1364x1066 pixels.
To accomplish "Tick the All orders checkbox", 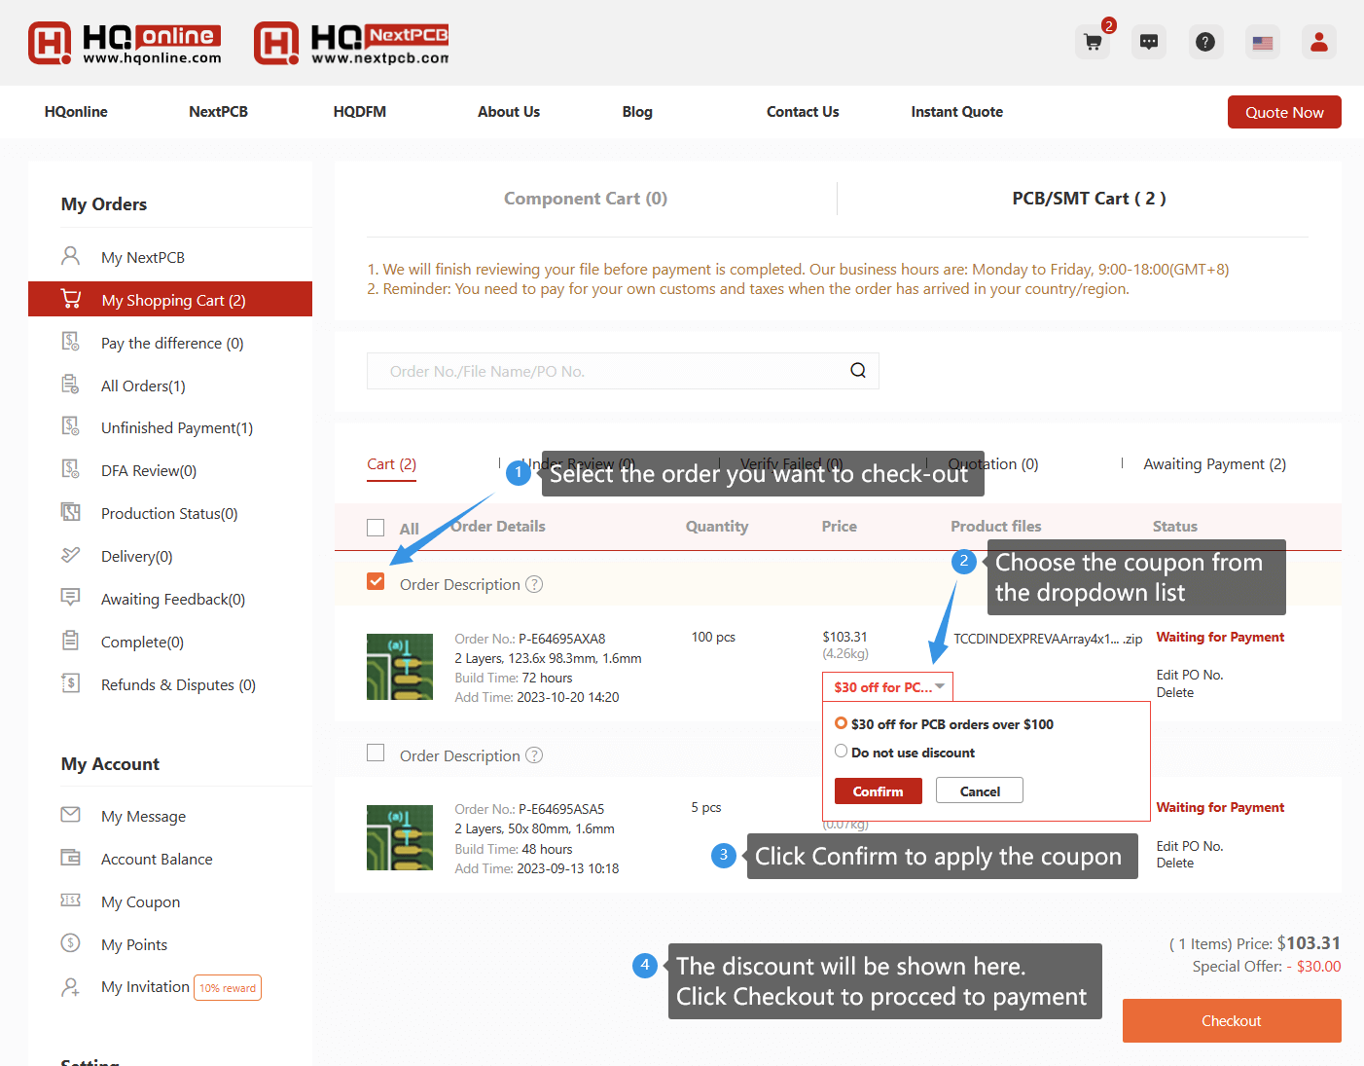I will point(376,528).
